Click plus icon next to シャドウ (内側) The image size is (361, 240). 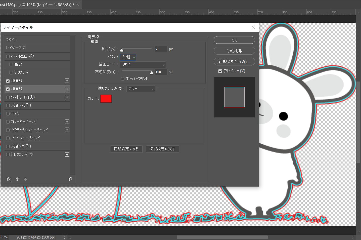click(67, 97)
